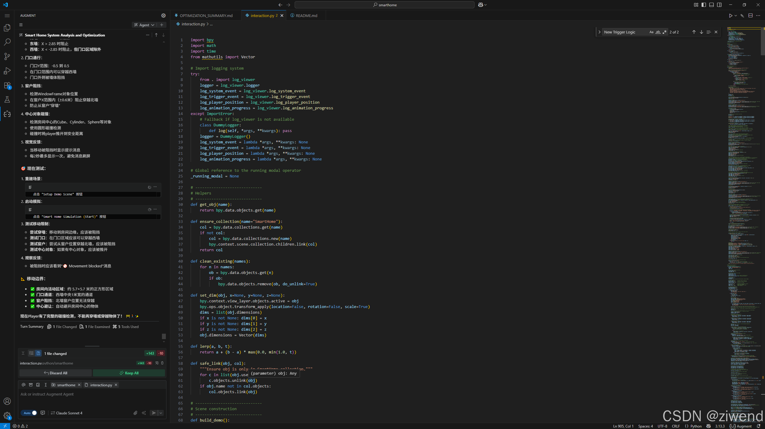Toggle Secondary Side Bar visibility
Viewport: 765px width, 429px height.
click(719, 5)
